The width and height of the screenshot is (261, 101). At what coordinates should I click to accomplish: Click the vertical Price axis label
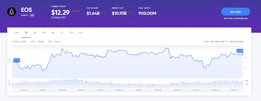(9, 61)
